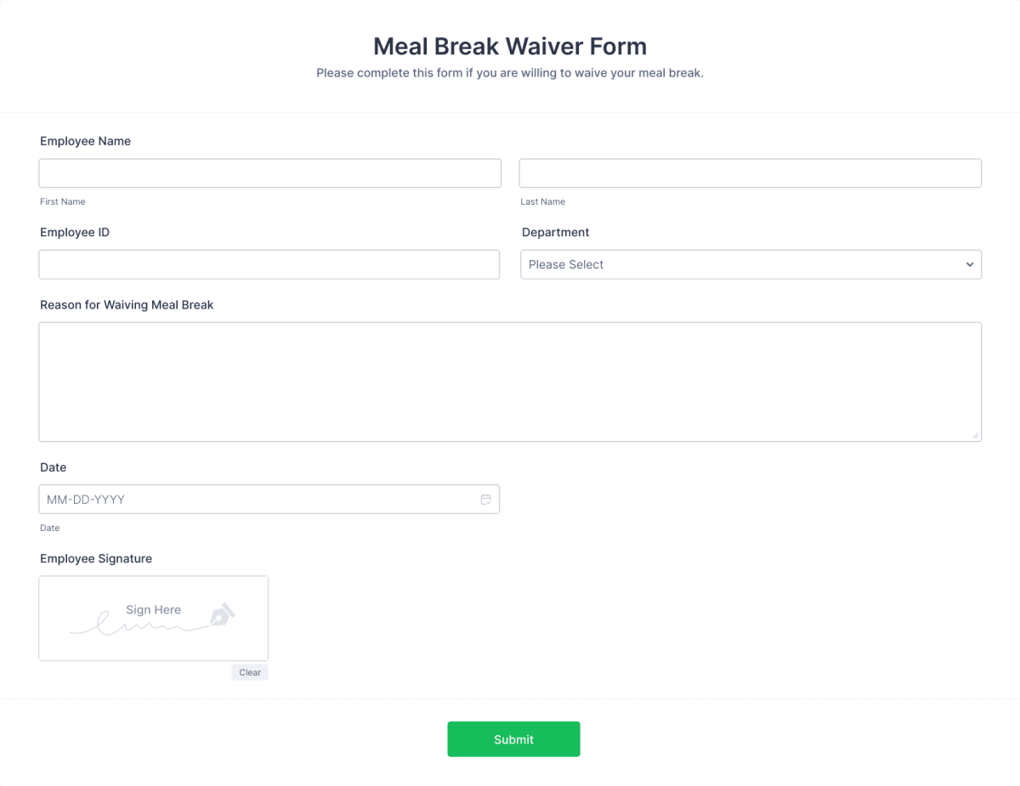The image size is (1020, 786).
Task: Click the Last Name input field
Action: [x=750, y=172]
